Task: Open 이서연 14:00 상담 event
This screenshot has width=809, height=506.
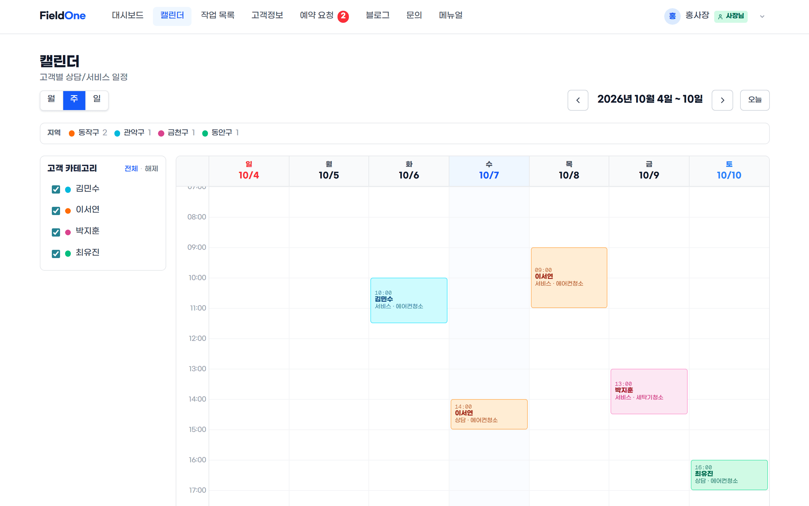Action: point(489,414)
